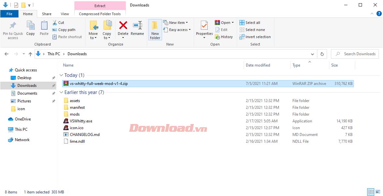Click the Rename icon
The image size is (383, 196).
pyautogui.click(x=137, y=25)
